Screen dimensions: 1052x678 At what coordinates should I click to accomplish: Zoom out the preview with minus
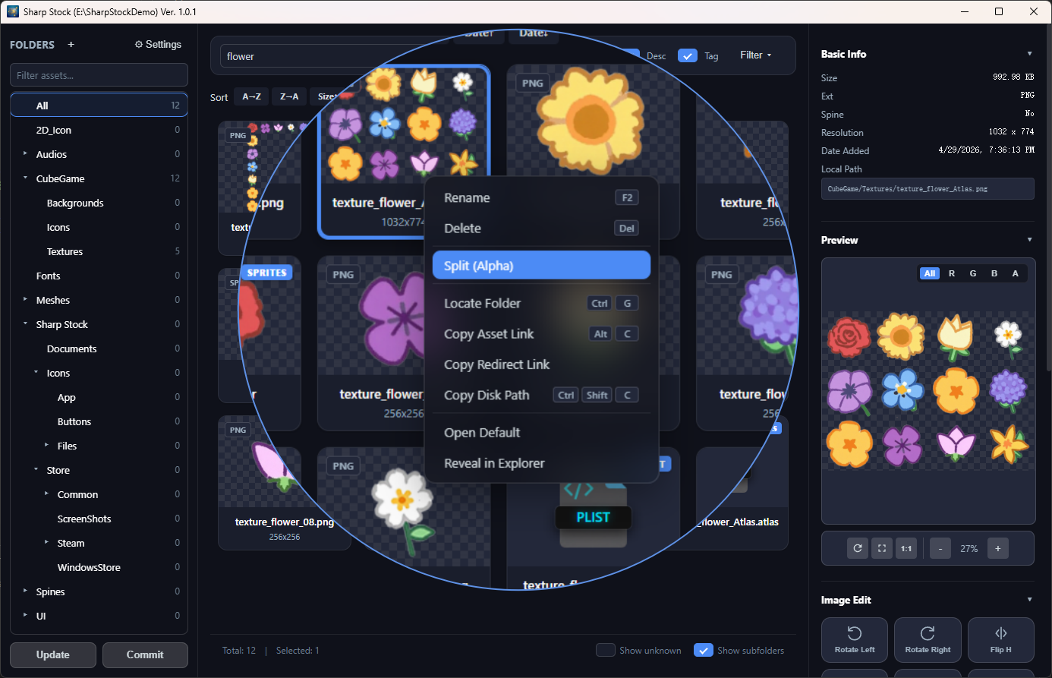[x=940, y=548]
